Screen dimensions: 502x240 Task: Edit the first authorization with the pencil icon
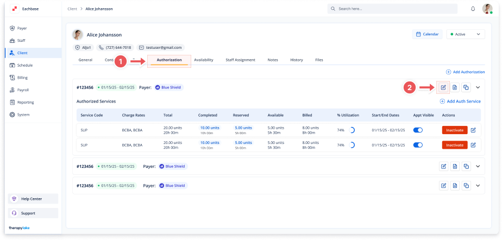pos(443,87)
